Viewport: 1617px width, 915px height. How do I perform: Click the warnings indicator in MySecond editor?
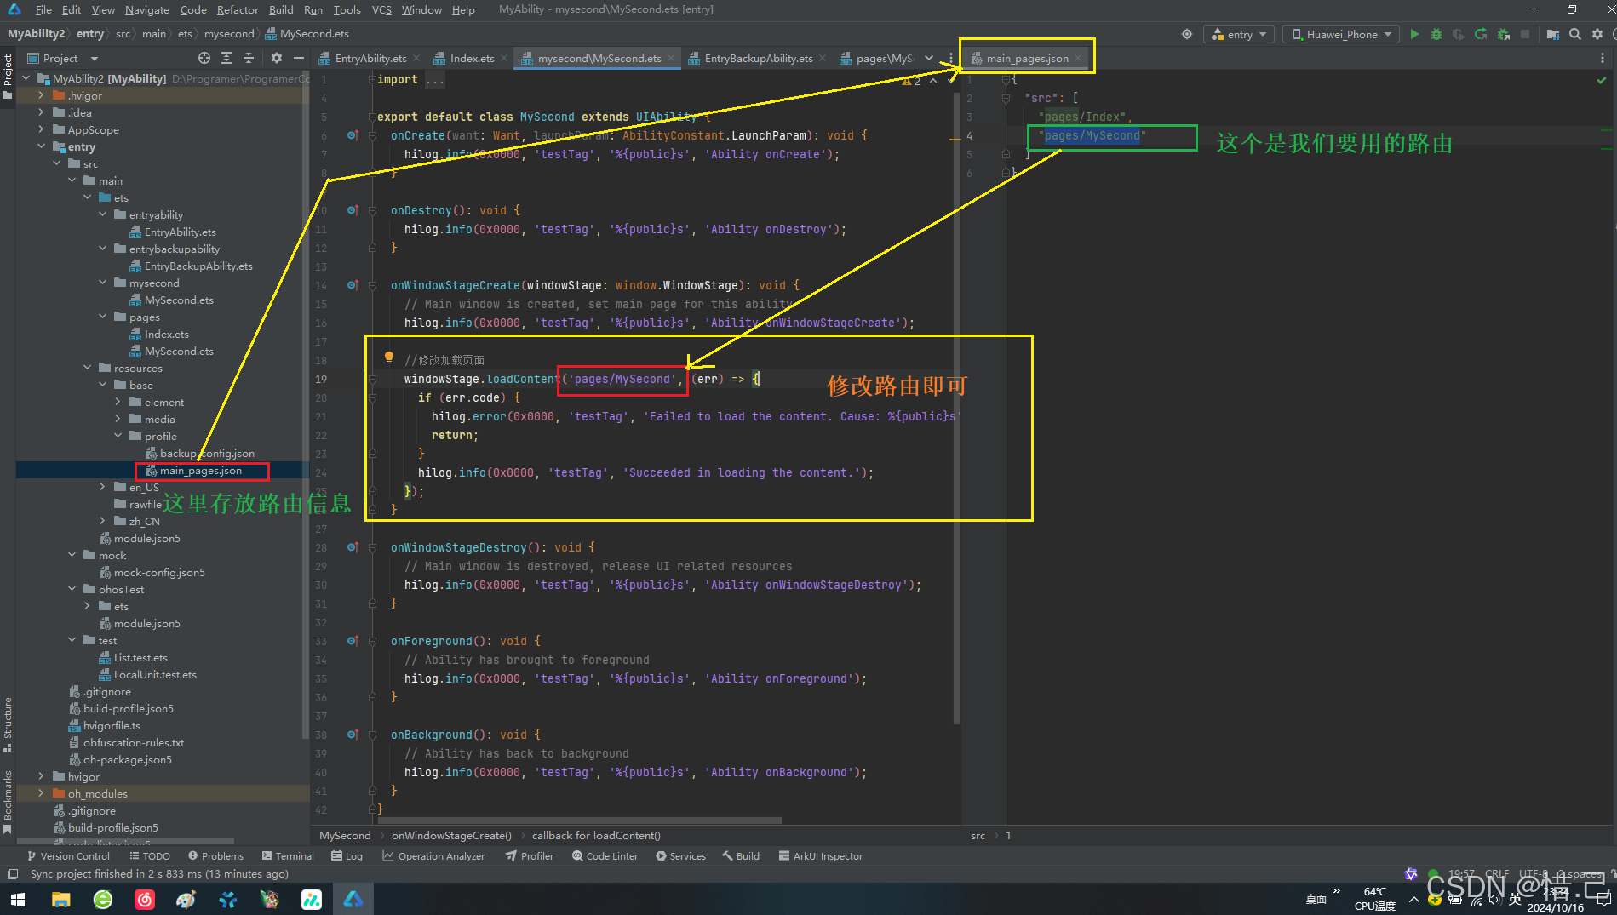click(x=911, y=81)
